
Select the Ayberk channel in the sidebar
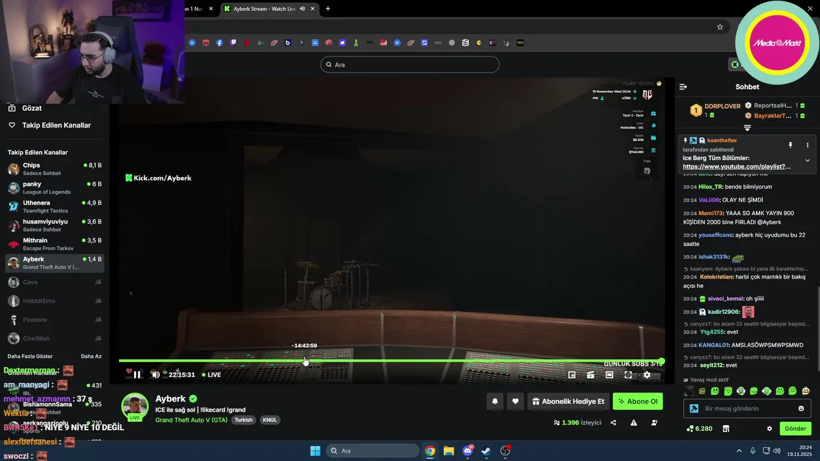click(54, 263)
